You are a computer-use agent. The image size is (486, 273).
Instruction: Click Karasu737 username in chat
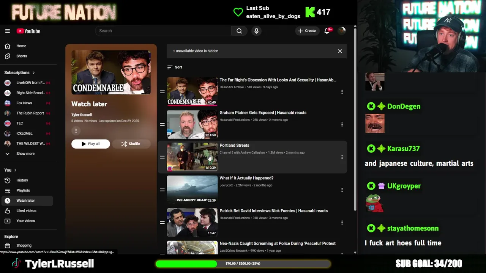pyautogui.click(x=403, y=149)
